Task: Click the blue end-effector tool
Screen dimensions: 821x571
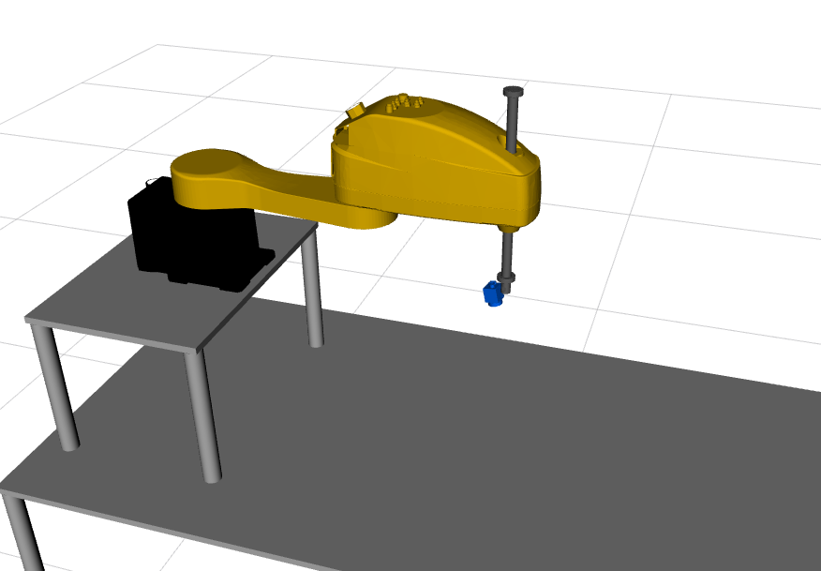Action: tap(490, 294)
